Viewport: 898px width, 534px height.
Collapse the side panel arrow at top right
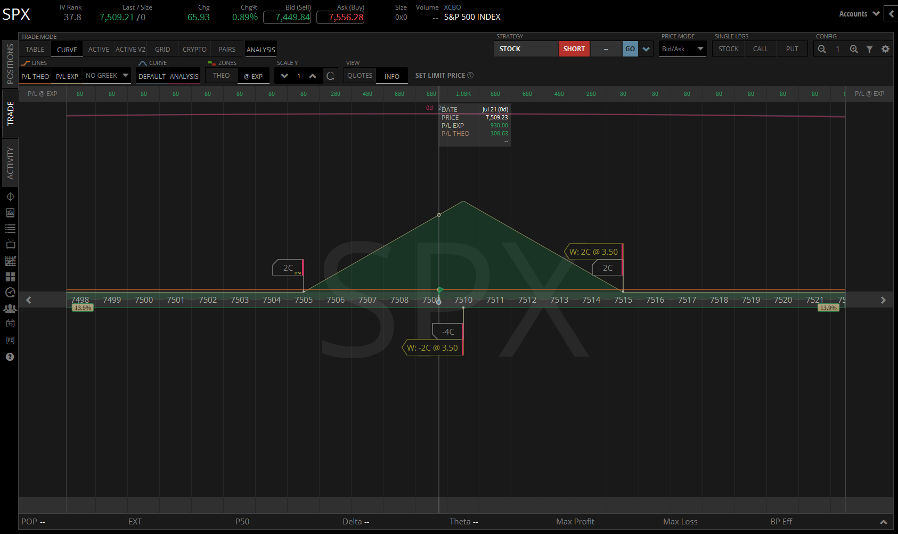coord(891,14)
